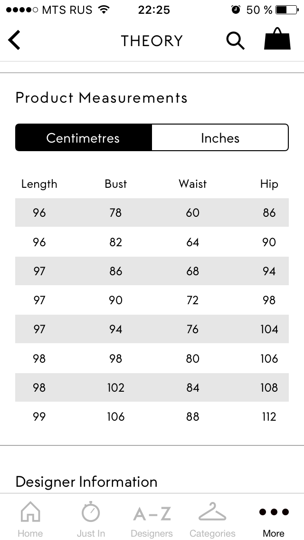Open search with magnifying glass icon
Screen dimensions: 304x540
(236, 40)
